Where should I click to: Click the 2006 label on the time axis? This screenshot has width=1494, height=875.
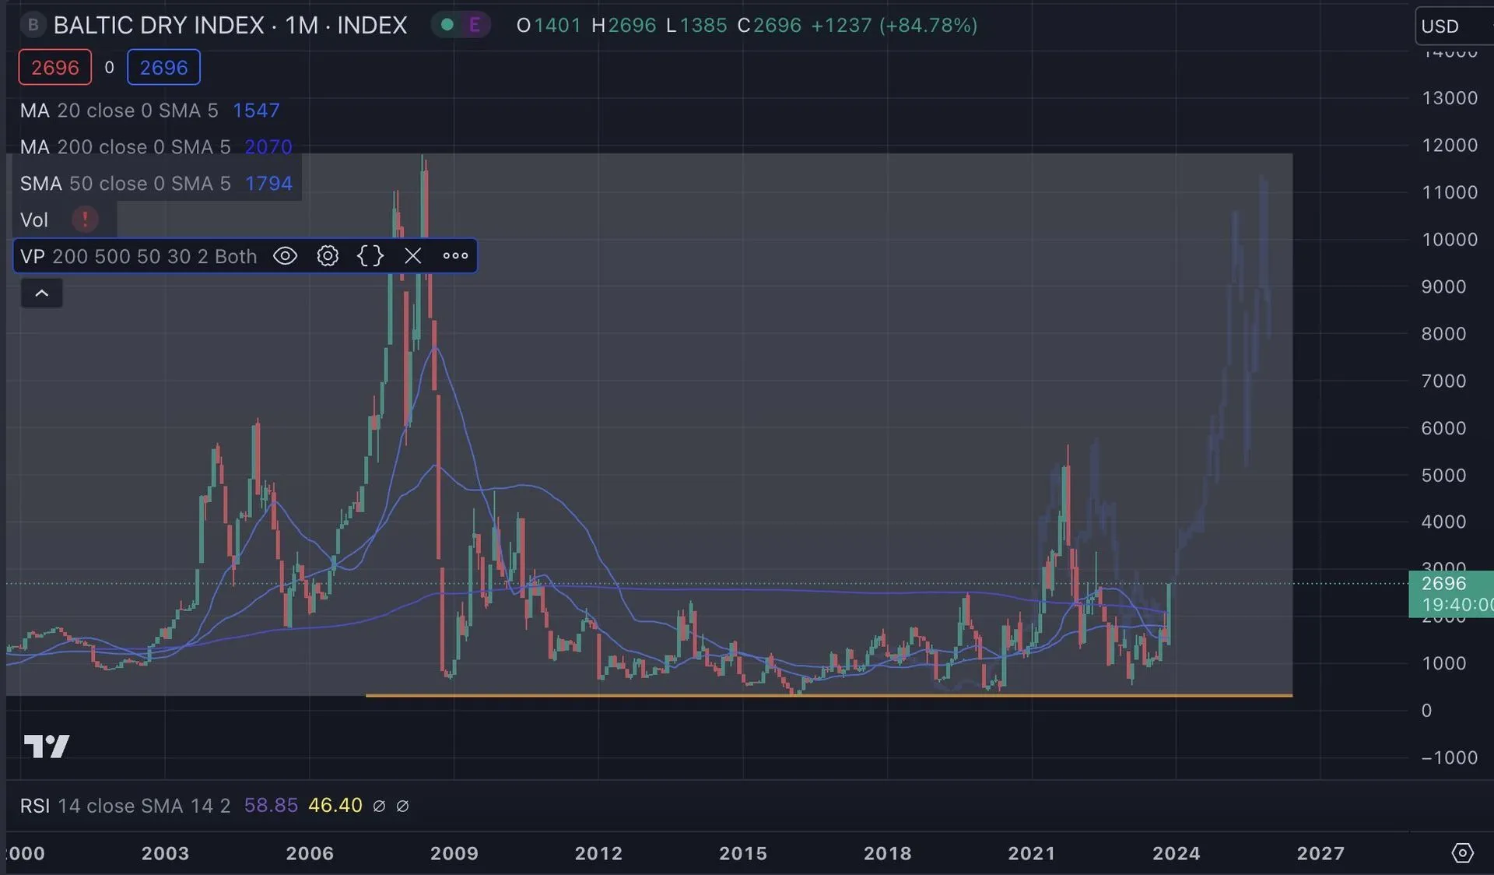tap(310, 853)
